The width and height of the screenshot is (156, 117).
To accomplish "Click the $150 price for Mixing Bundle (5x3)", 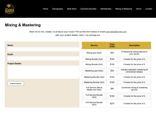I will pyautogui.click(x=112, y=64).
